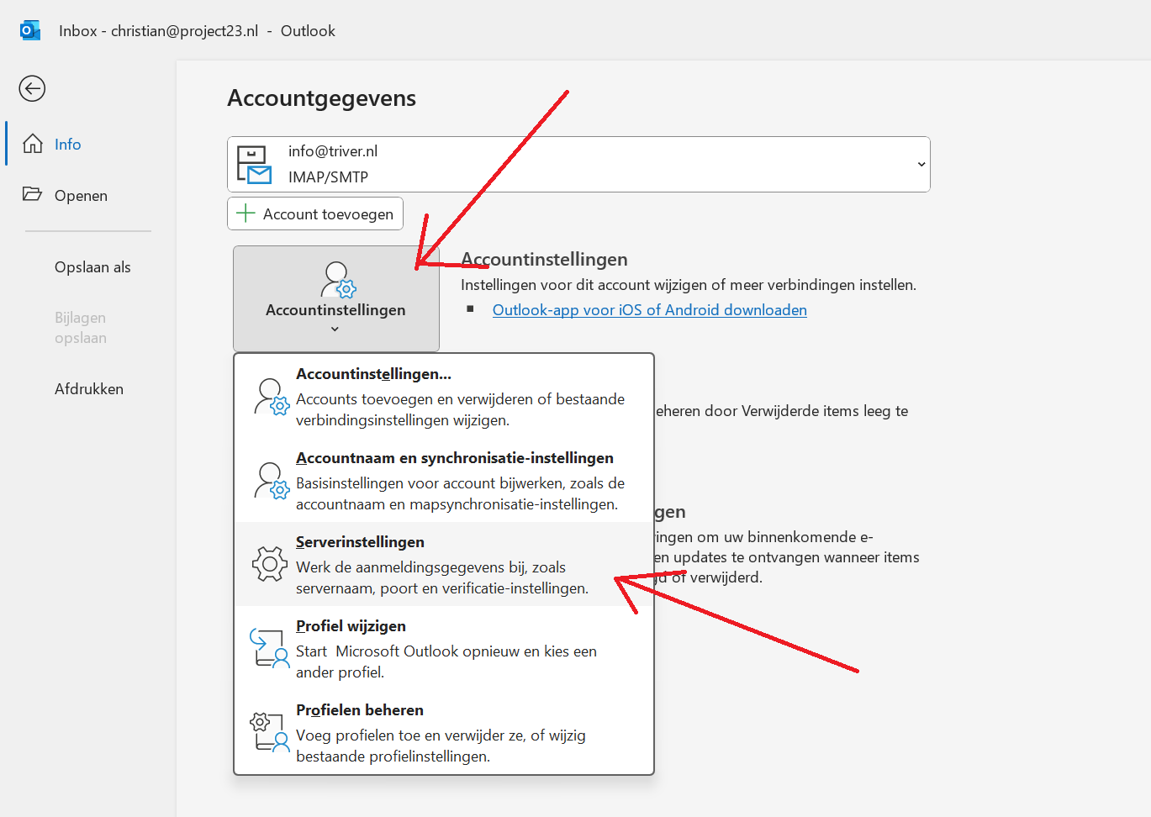
Task: Click the icon beside Accountnaam en synchronisatie-instellingen
Action: point(272,481)
